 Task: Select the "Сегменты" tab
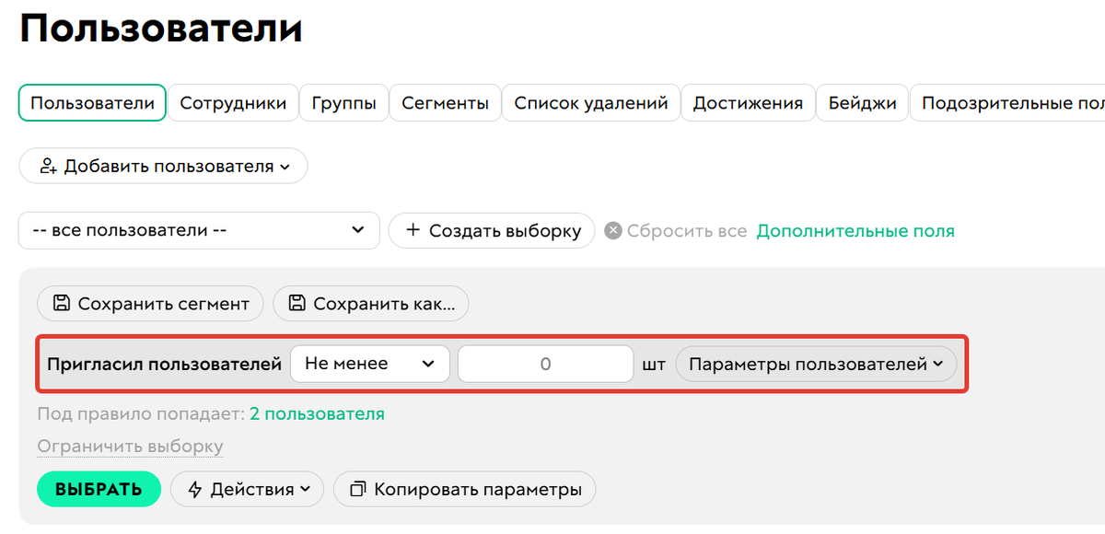click(445, 102)
